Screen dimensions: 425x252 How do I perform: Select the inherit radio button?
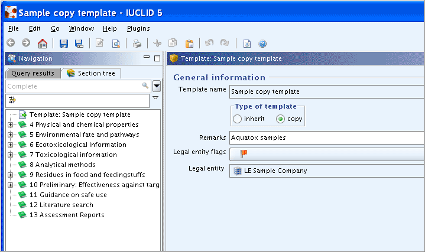[237, 119]
